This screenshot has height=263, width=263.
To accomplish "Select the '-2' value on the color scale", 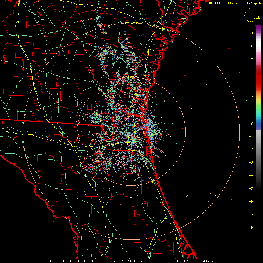I will [x=251, y=150].
